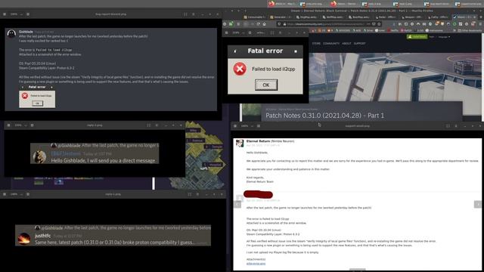484x272 pixels.
Task: Click Fatal error thumbnail in Gishblade's Discord message
Action: coord(37,96)
